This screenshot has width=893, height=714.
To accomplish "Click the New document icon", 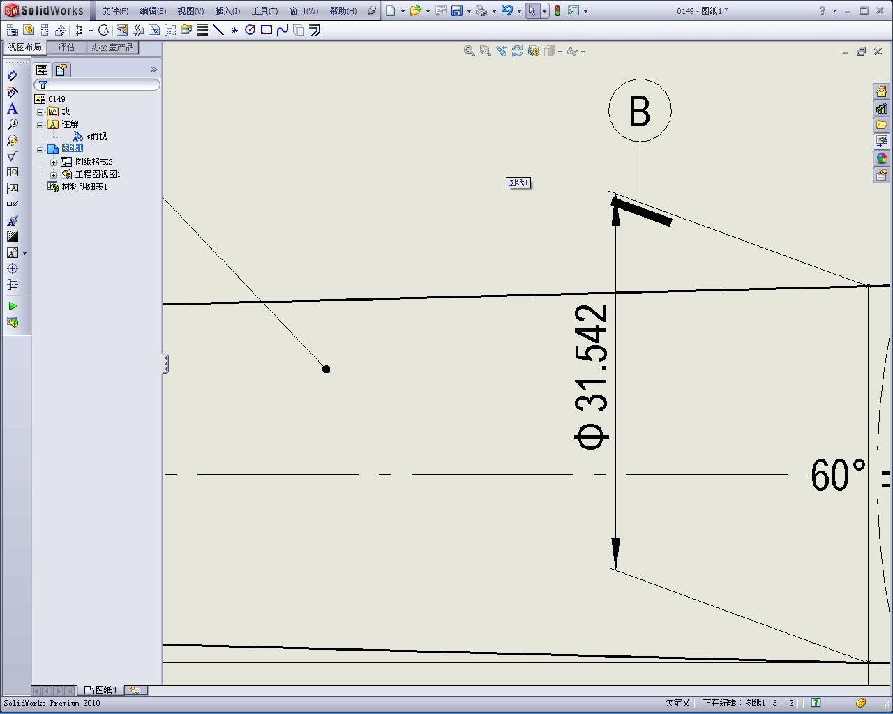I will click(391, 10).
